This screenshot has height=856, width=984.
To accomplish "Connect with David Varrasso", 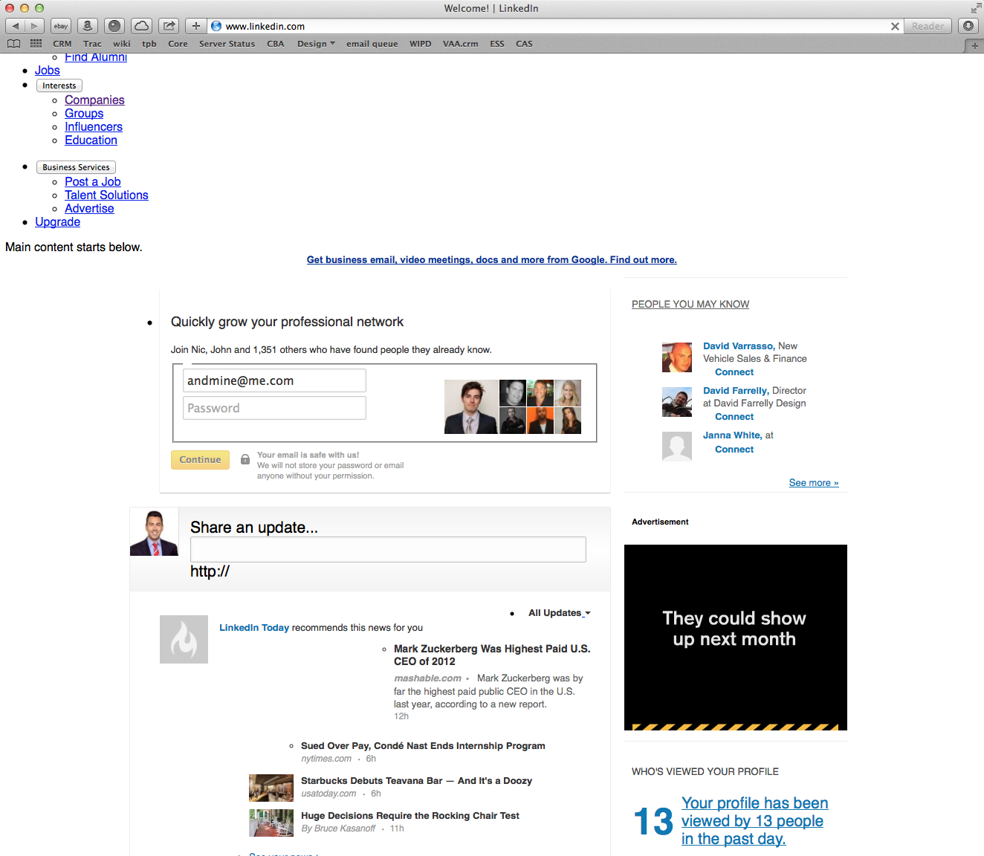I will (x=734, y=372).
